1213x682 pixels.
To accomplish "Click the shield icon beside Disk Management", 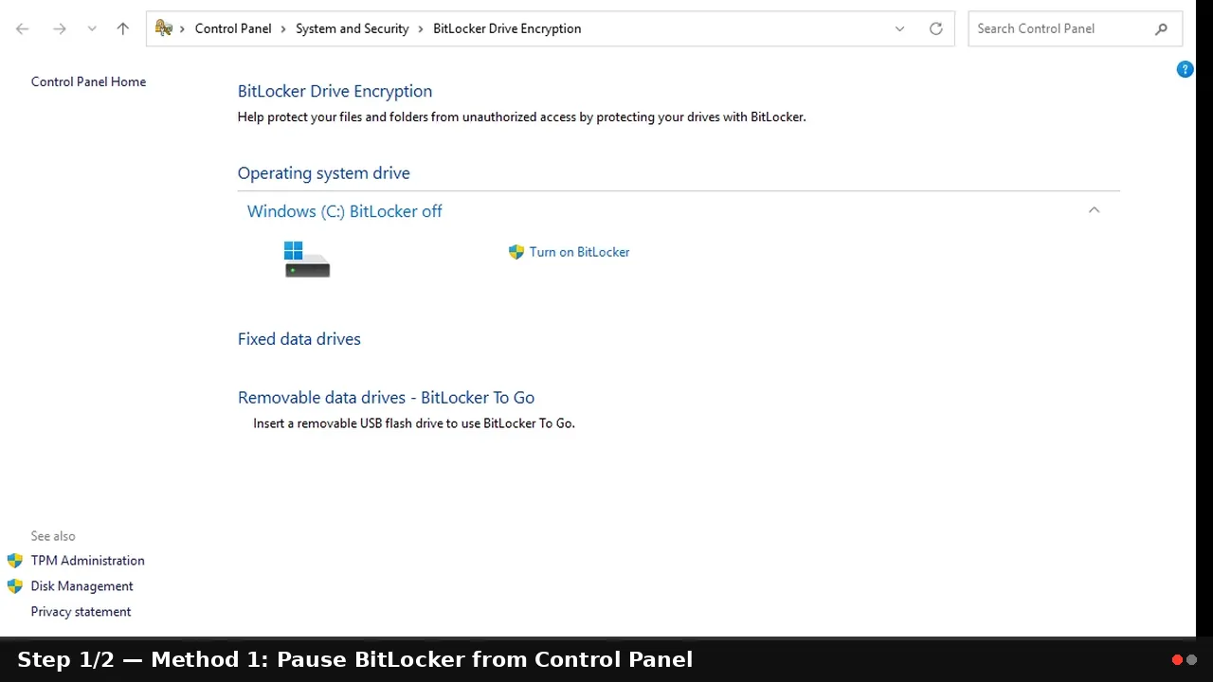I will point(14,586).
